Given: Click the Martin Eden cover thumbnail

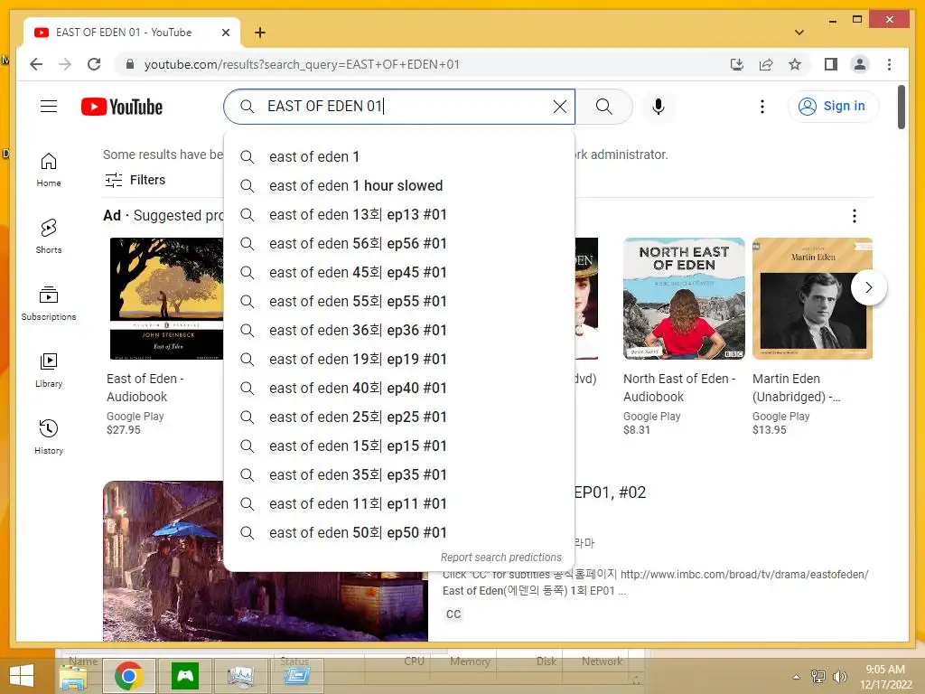Looking at the screenshot, I should click(812, 298).
